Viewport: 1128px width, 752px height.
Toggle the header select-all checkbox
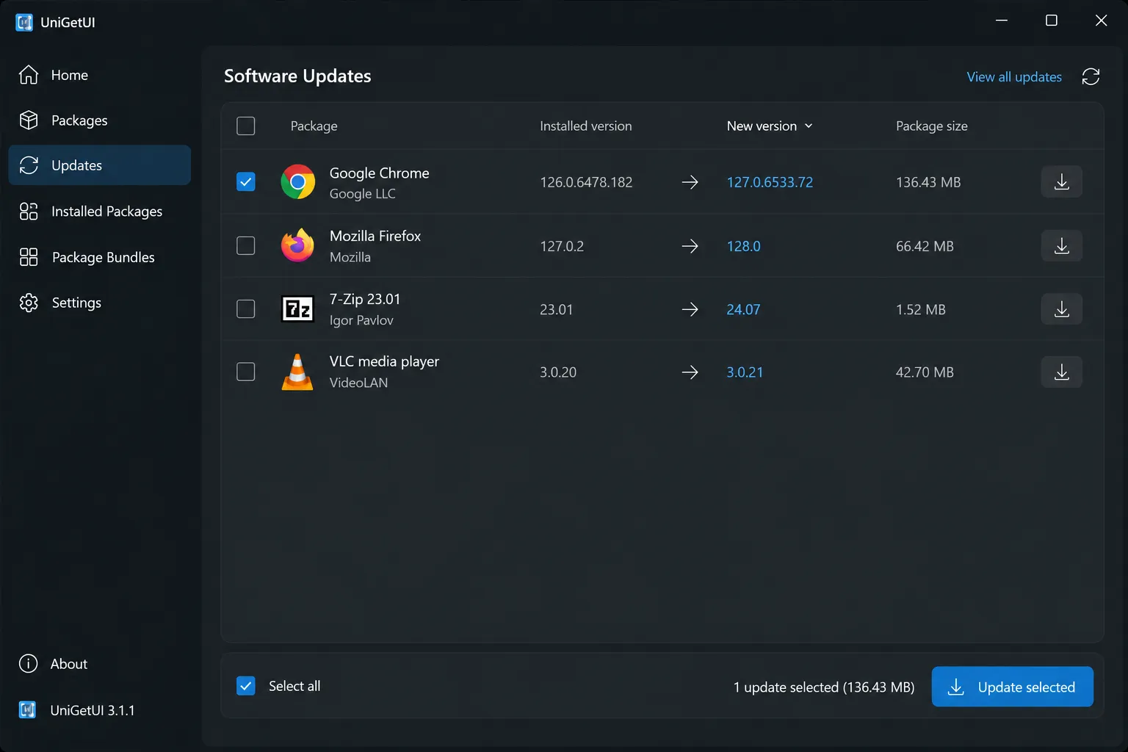(x=246, y=126)
